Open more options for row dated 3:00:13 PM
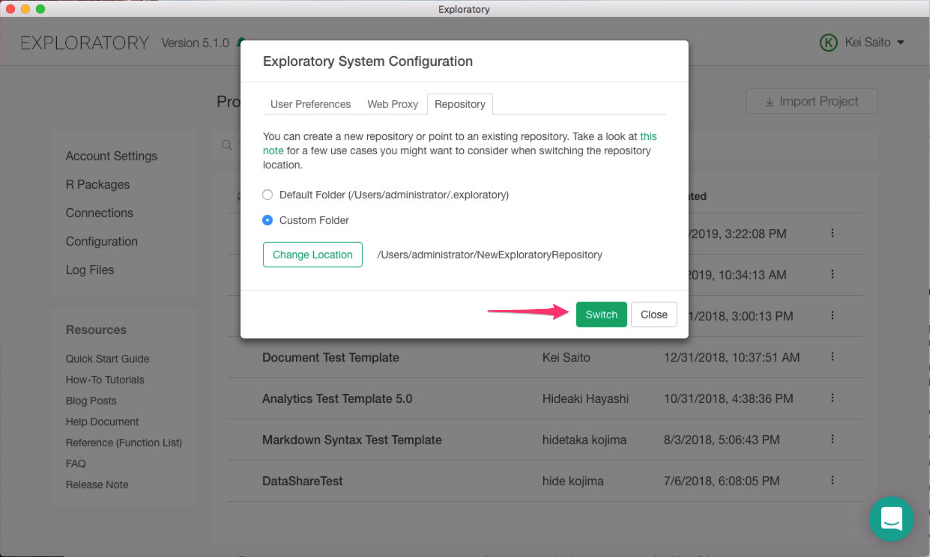Viewport: 930px width, 557px height. click(x=832, y=315)
